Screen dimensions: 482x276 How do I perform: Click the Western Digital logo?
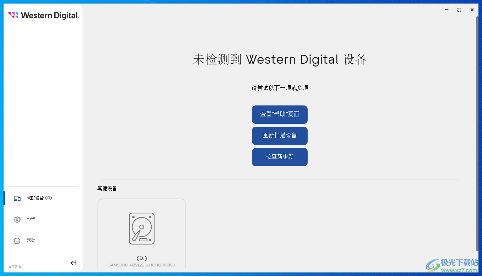pos(43,15)
